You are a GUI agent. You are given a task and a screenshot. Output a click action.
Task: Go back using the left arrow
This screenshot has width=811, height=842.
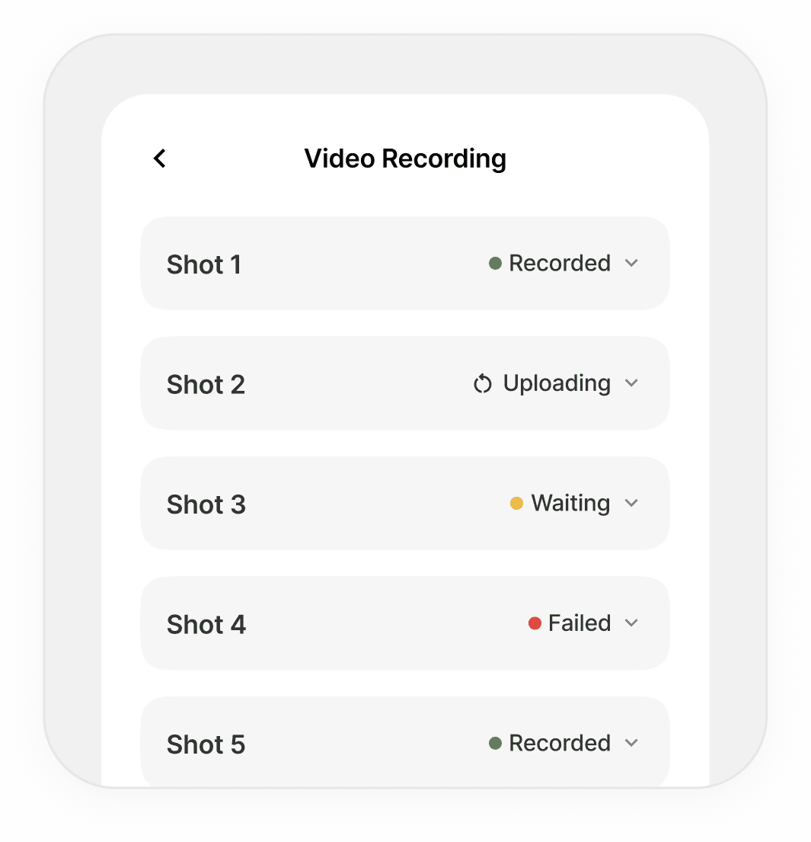(159, 158)
